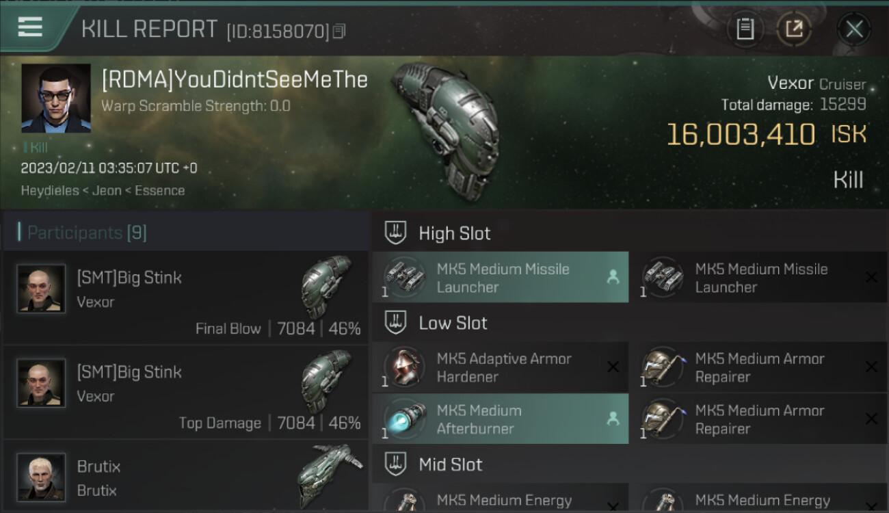Screen dimensions: 889x513
Task: Open the Heydieles location link
Action: (50, 191)
